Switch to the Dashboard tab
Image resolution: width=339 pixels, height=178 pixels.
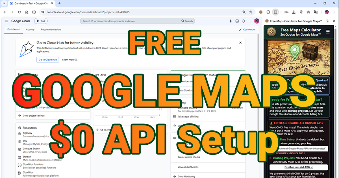point(13,29)
